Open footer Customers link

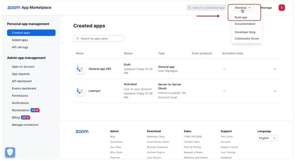117,142
